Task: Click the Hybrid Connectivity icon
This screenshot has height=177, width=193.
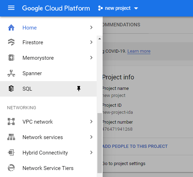Action: [x=11, y=152]
